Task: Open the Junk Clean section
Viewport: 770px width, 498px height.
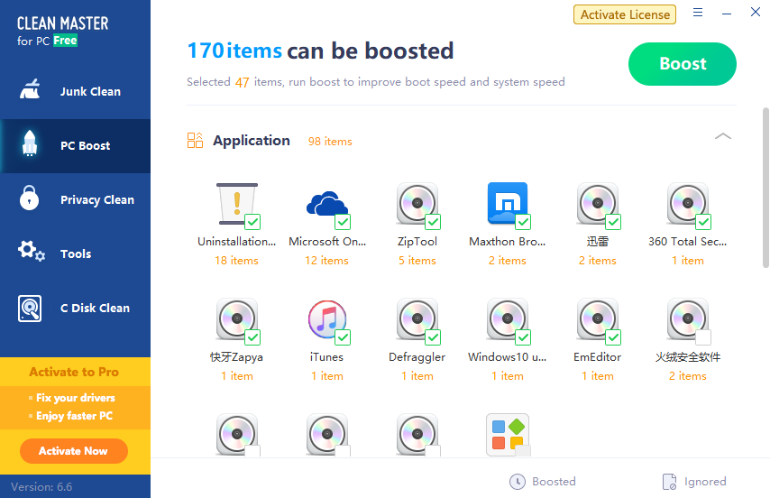Action: tap(75, 91)
